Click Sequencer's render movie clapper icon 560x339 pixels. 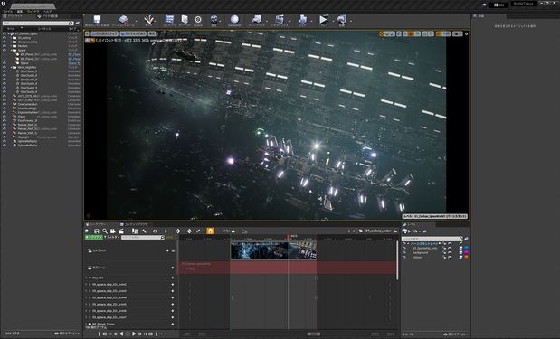[121, 231]
